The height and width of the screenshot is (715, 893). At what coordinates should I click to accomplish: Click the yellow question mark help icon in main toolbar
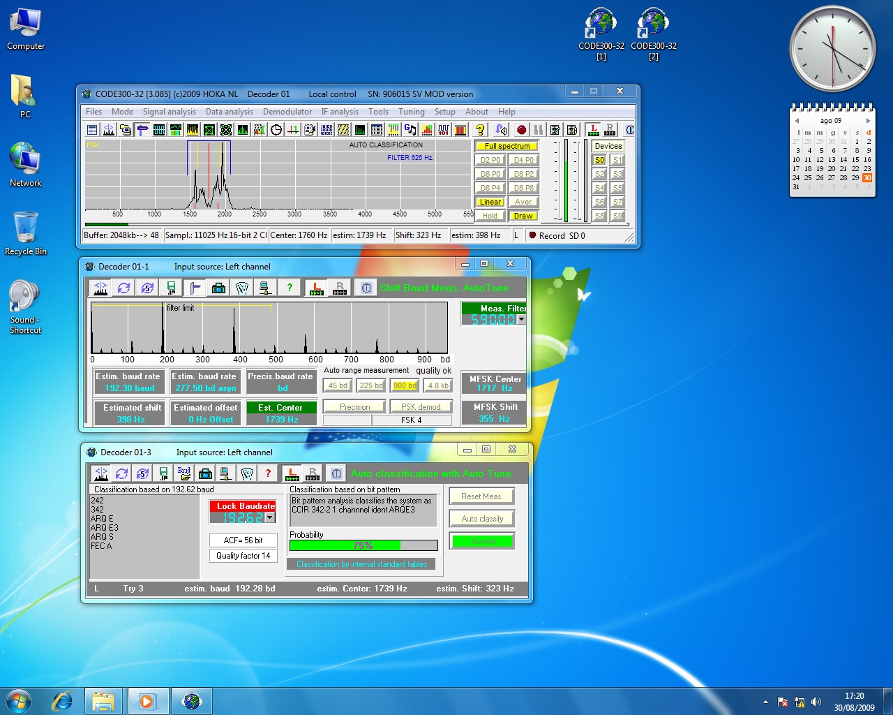pyautogui.click(x=479, y=130)
